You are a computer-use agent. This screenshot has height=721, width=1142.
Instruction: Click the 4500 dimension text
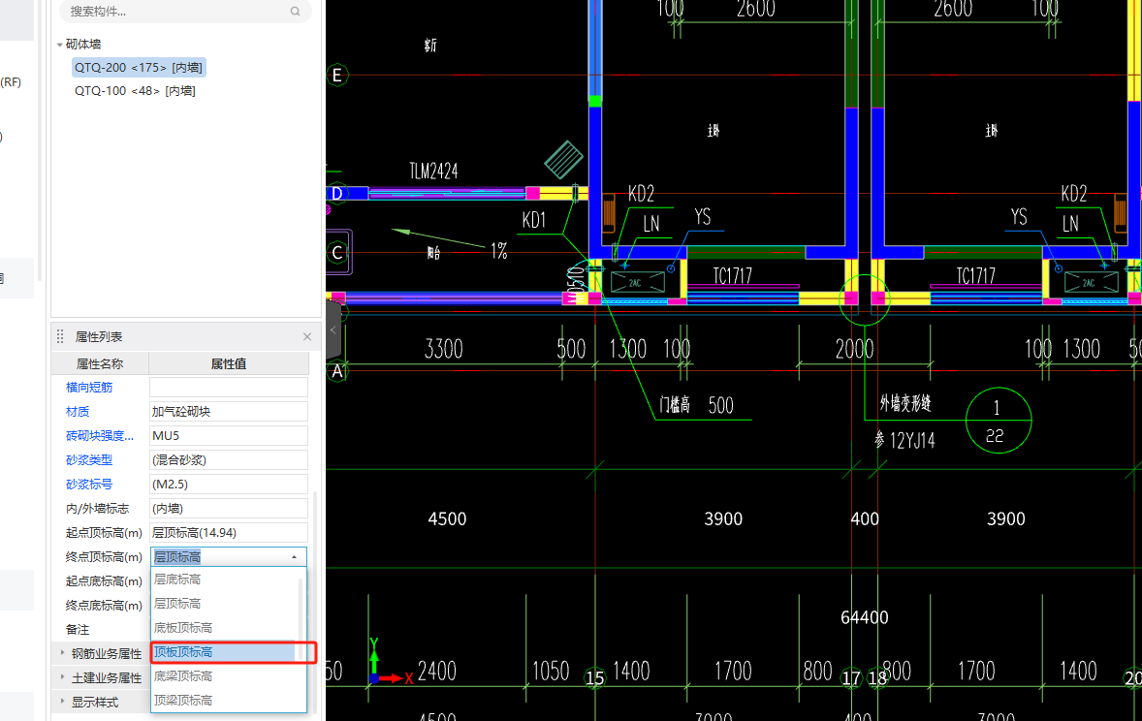(447, 518)
